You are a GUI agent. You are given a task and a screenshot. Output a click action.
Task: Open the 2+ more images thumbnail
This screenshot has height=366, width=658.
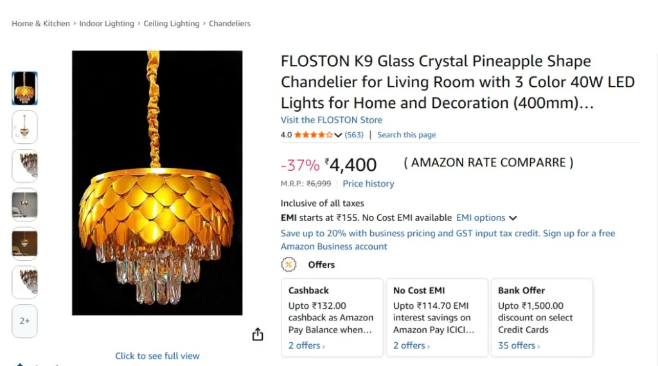pos(25,320)
